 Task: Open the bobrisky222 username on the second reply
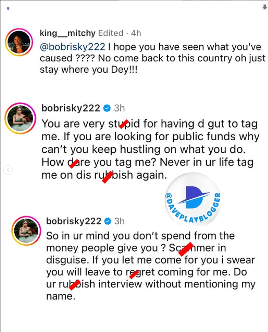click(74, 221)
